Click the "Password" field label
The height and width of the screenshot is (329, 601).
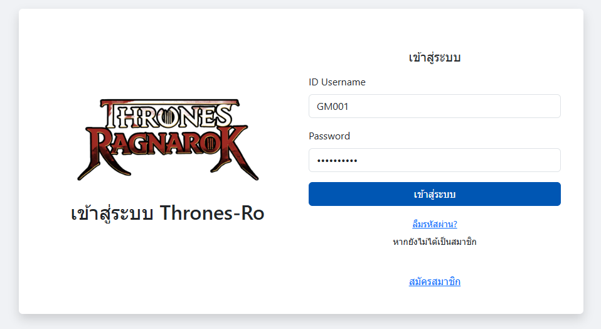329,136
